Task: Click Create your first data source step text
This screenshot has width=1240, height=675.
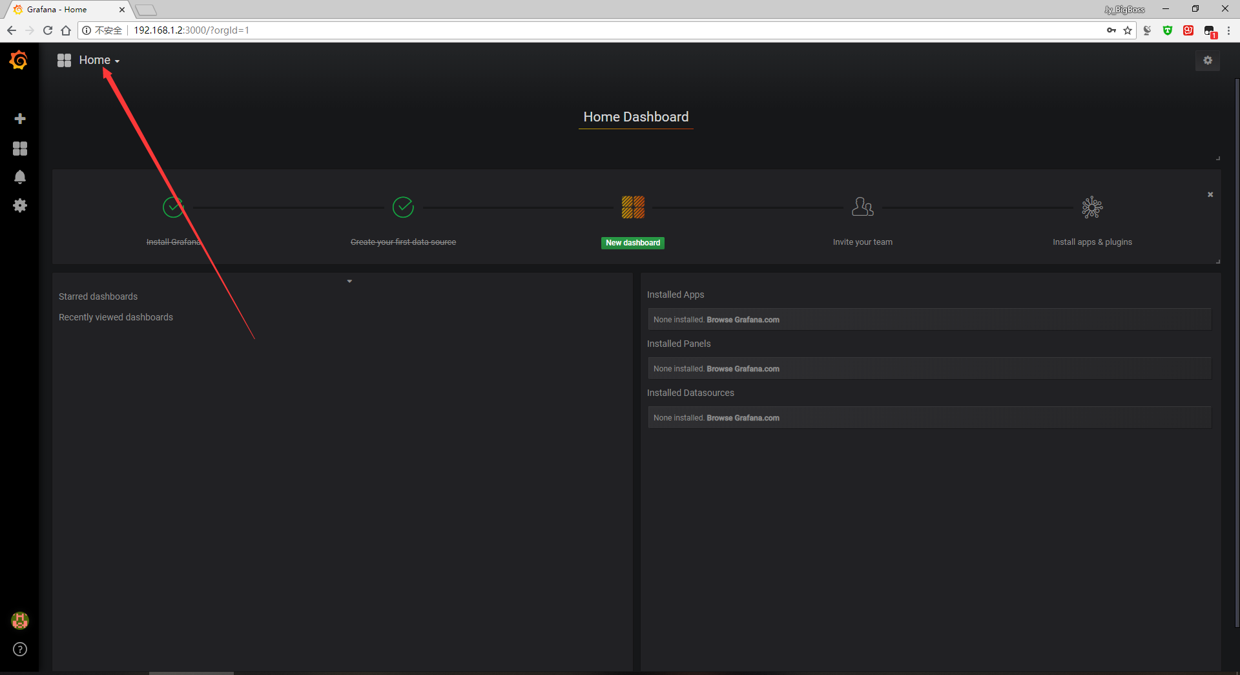Action: (x=403, y=242)
